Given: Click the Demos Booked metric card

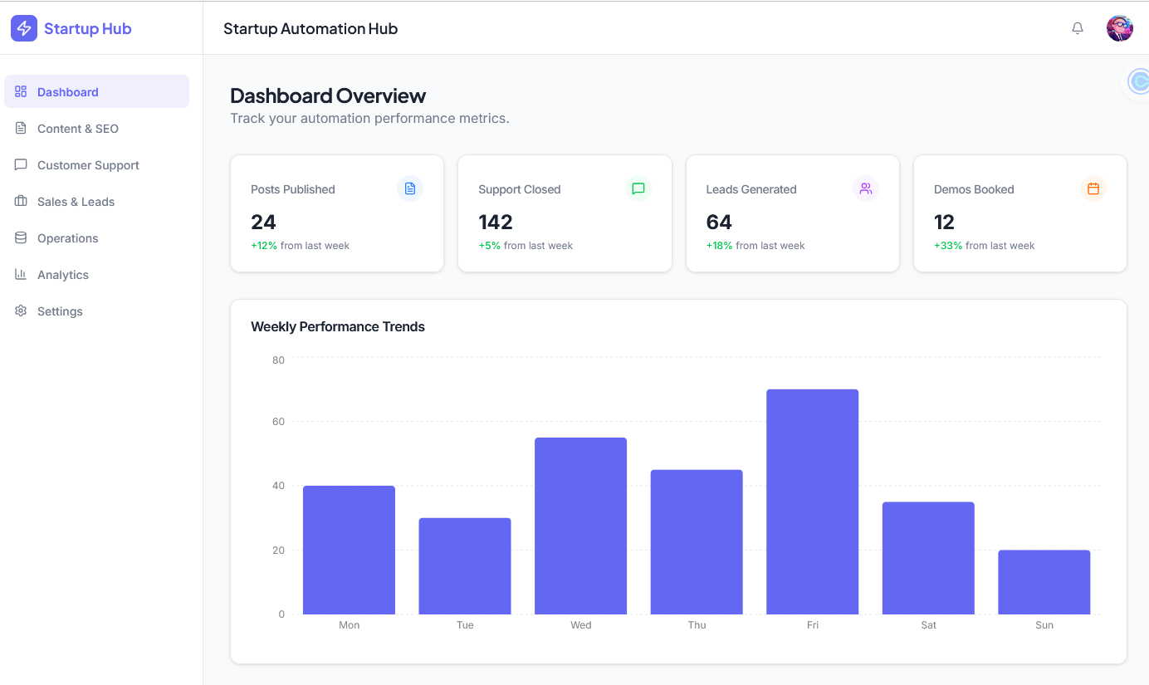Looking at the screenshot, I should [1019, 213].
